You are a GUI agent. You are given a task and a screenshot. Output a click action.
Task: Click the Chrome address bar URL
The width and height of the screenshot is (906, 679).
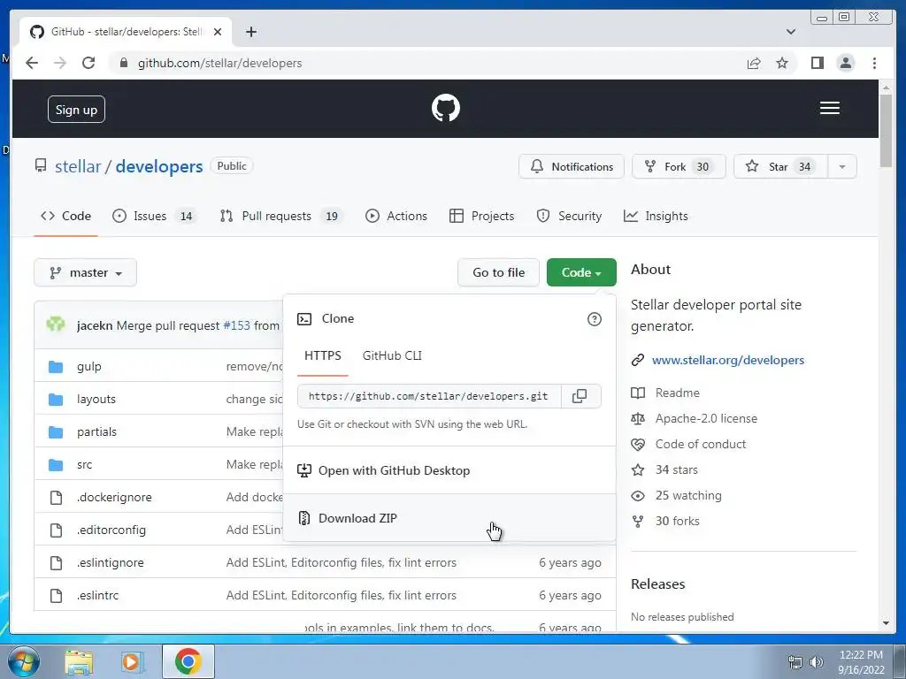click(219, 63)
